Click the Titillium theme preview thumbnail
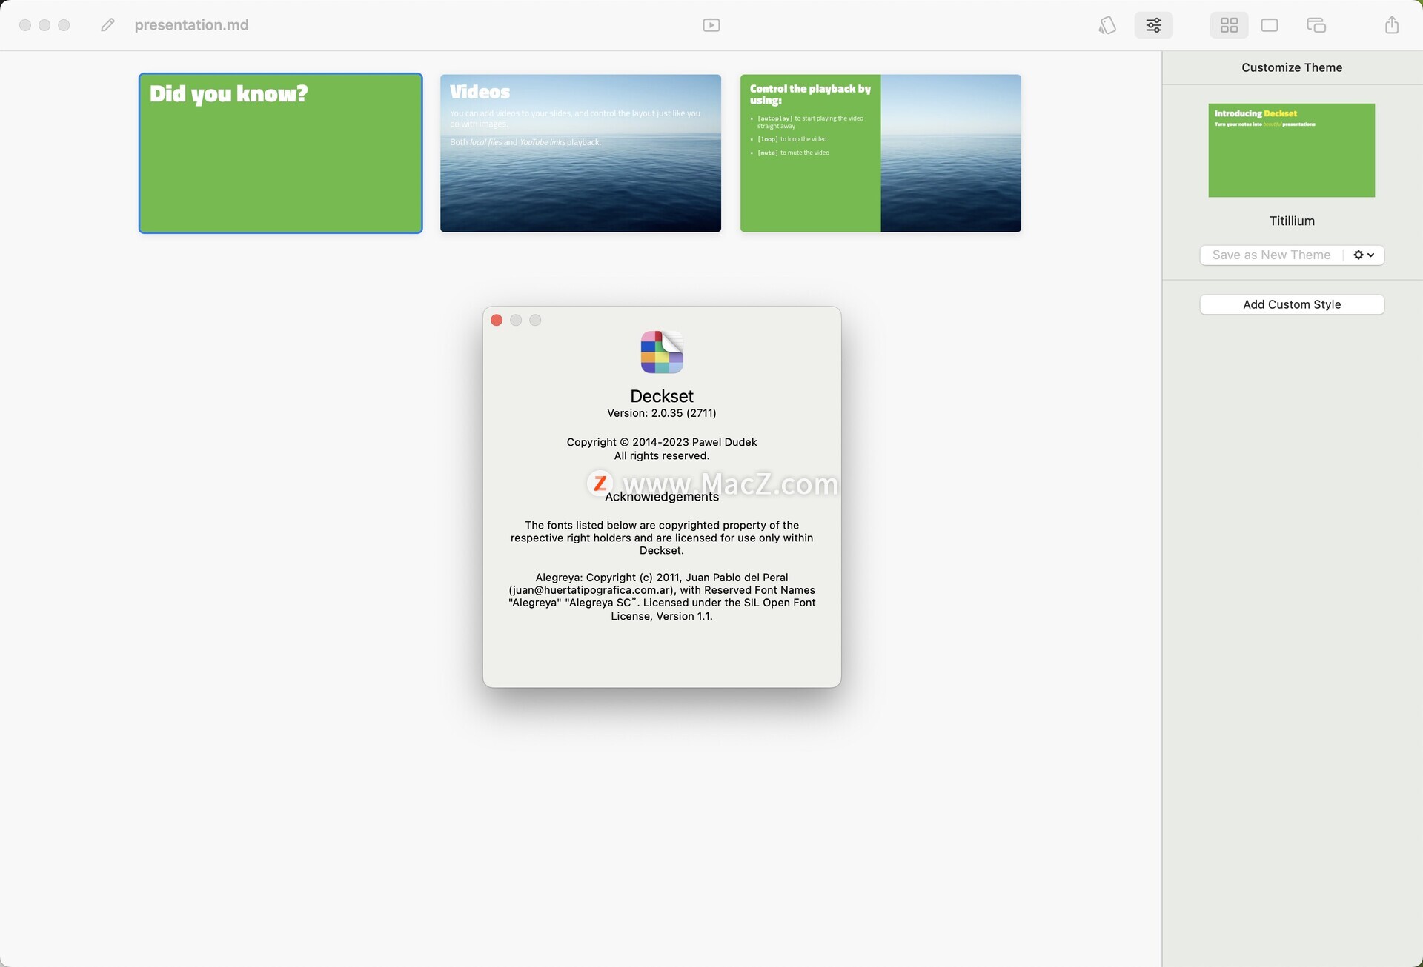 (1291, 150)
